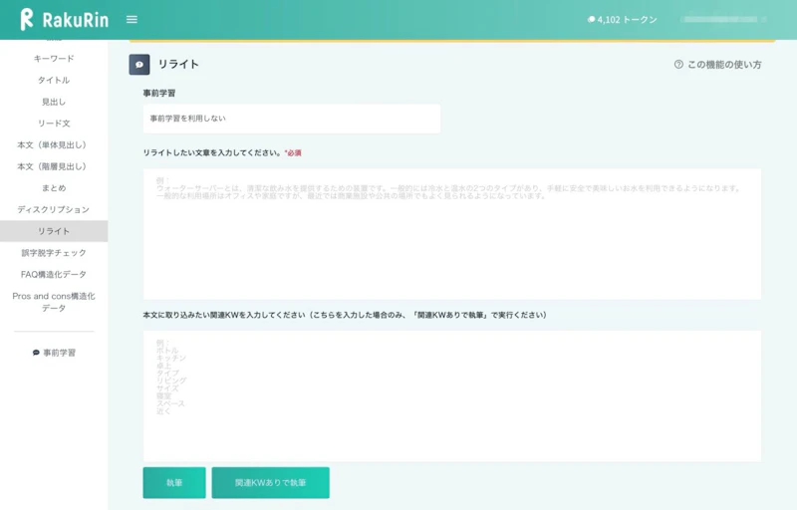Open Pros and cons構造化データ in sidebar
The image size is (797, 510).
pos(54,302)
